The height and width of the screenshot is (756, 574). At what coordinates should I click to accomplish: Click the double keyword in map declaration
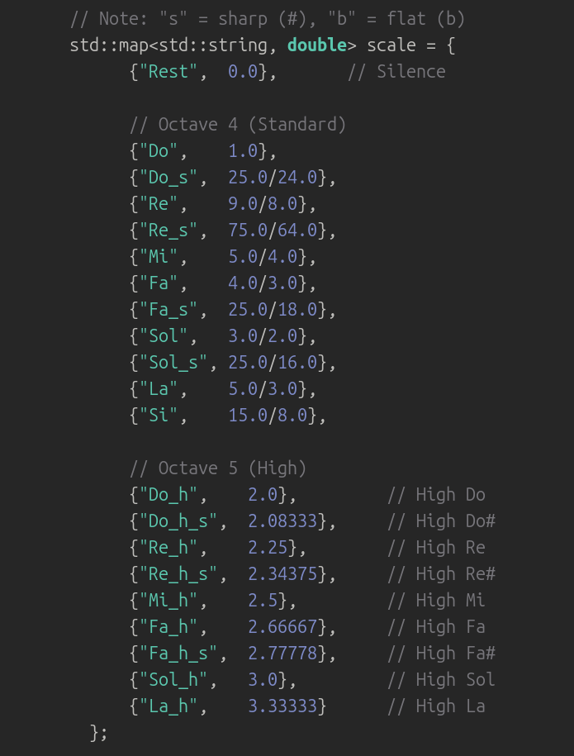click(x=317, y=45)
